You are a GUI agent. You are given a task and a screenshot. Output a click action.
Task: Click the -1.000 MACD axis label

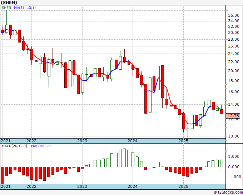pos(234,177)
